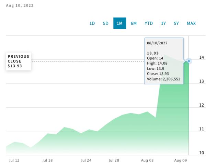
Task: Click the Jul 18 date label
Action: coord(47,161)
